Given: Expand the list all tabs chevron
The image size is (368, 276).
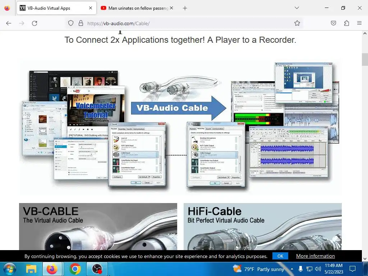Looking at the screenshot, I should (x=296, y=8).
